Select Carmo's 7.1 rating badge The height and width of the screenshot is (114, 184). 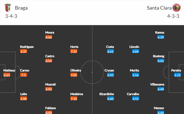(x=23, y=75)
